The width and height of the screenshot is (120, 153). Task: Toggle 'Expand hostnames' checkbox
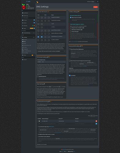pyautogui.click(x=38, y=76)
